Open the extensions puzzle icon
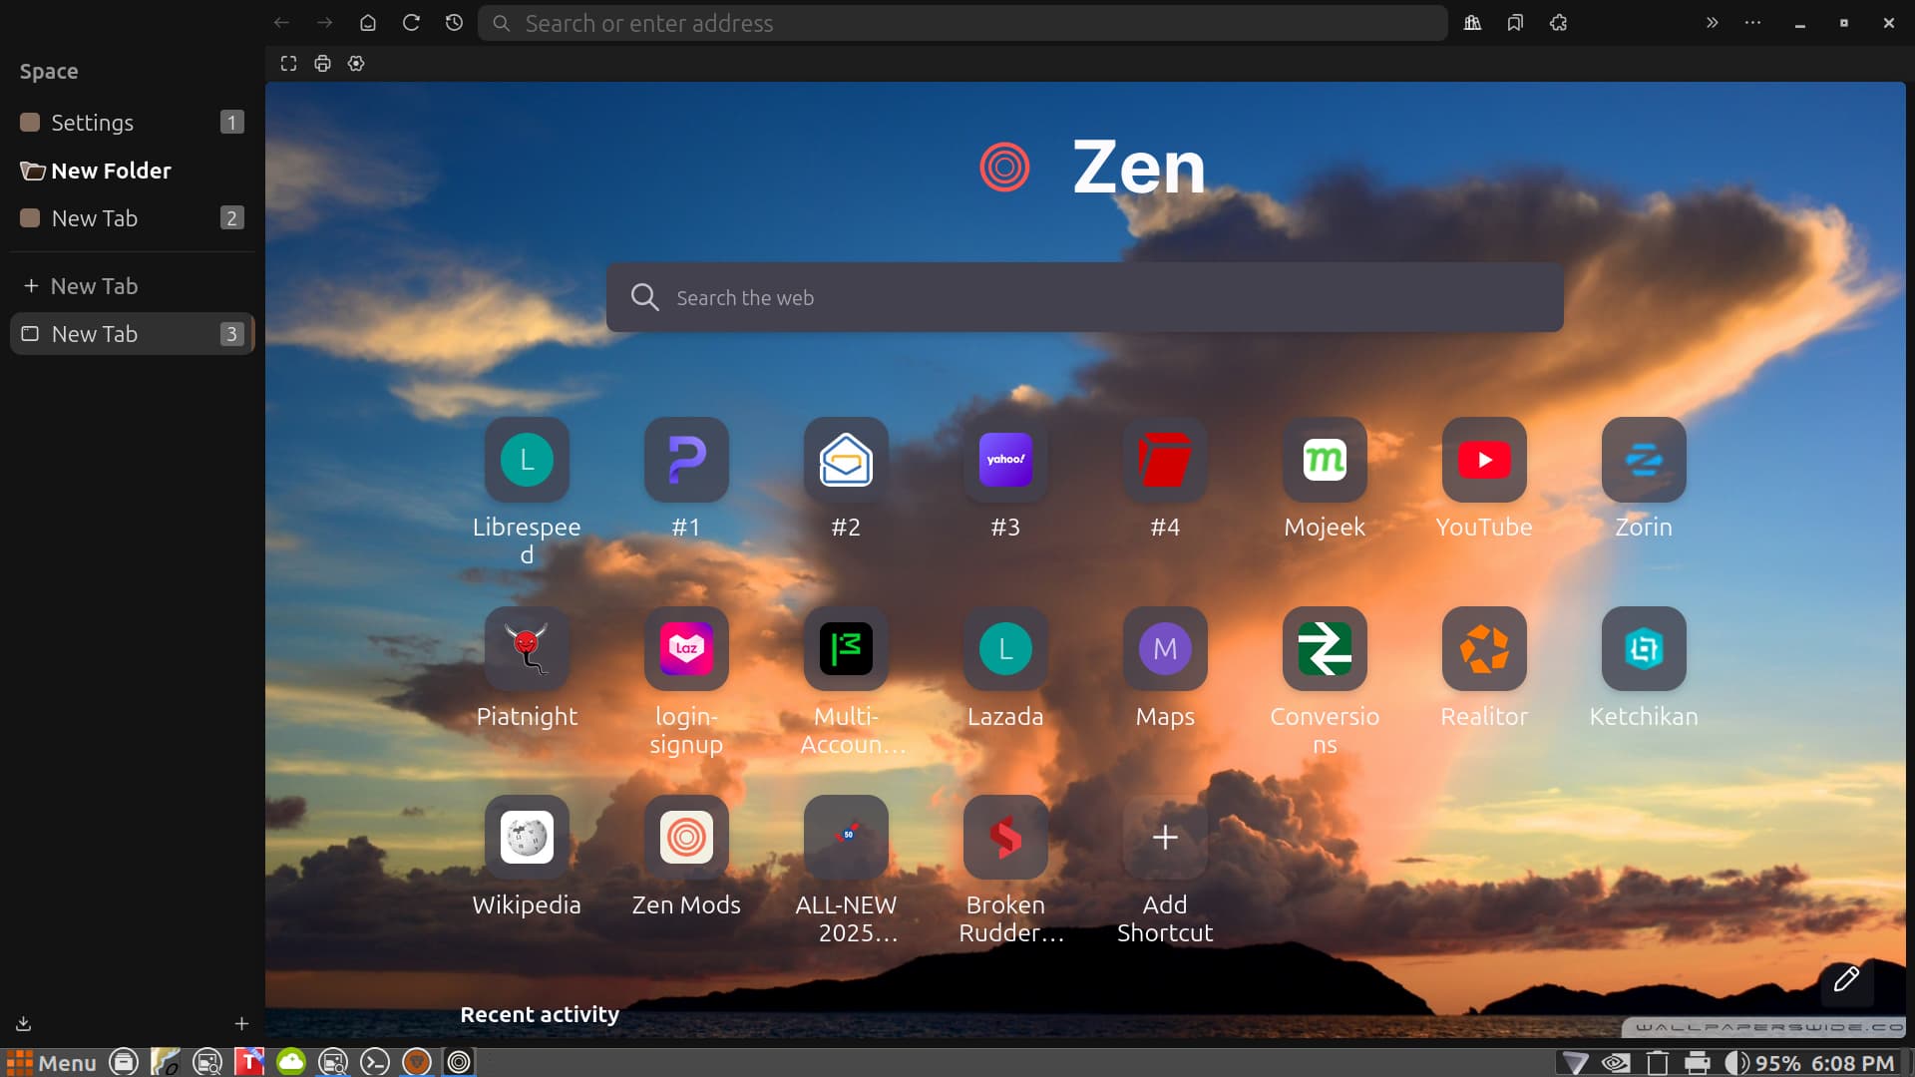 1558,23
